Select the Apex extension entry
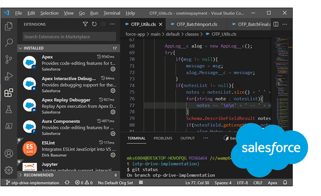Screen dimensions: 321x196 pyautogui.click(x=68, y=63)
